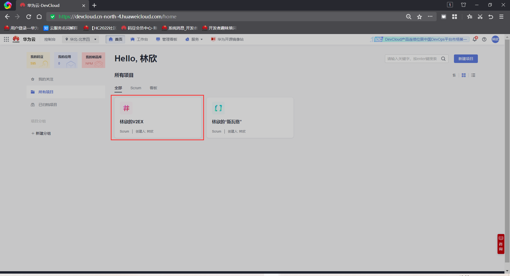Screen dimensions: 510x276
Task: Open the 我的应用 card
Action: [x=66, y=60]
